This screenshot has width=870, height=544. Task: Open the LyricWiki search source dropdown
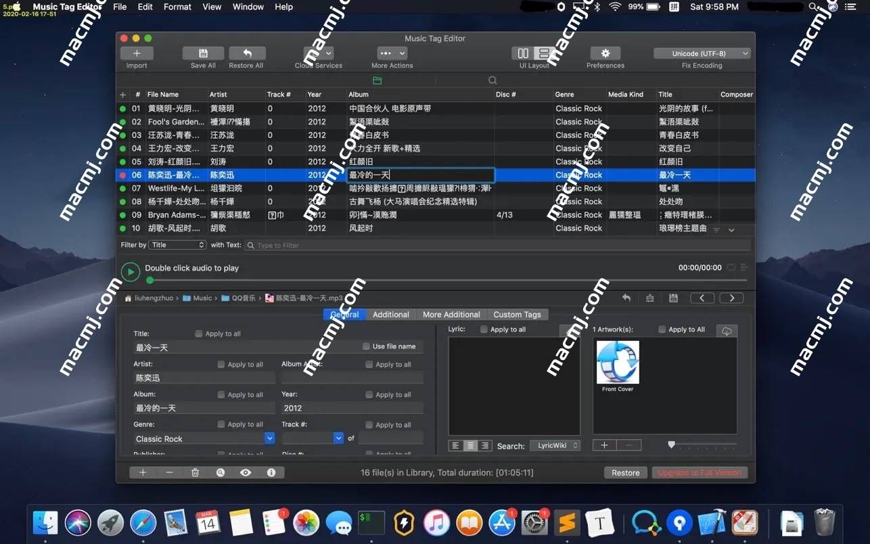tap(555, 445)
